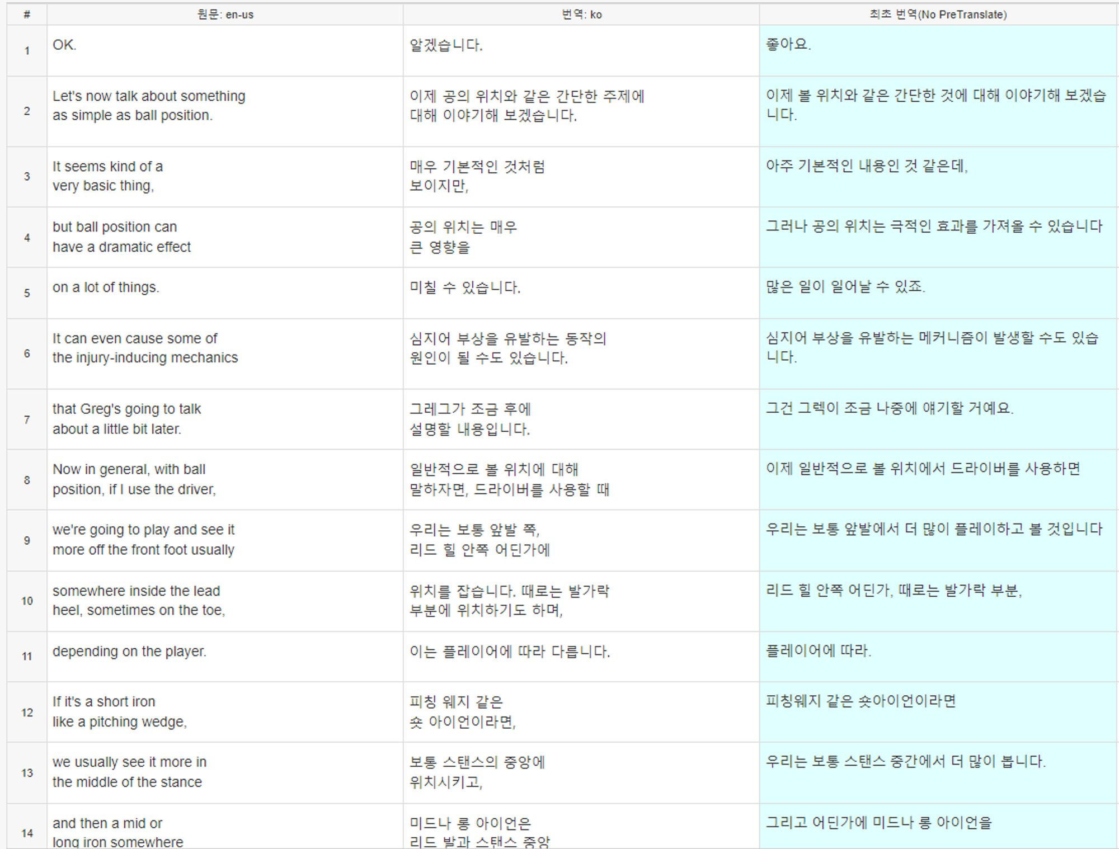Click the initial translation '플레이어에 따라.'
Image resolution: width=1119 pixels, height=849 pixels.
[818, 650]
